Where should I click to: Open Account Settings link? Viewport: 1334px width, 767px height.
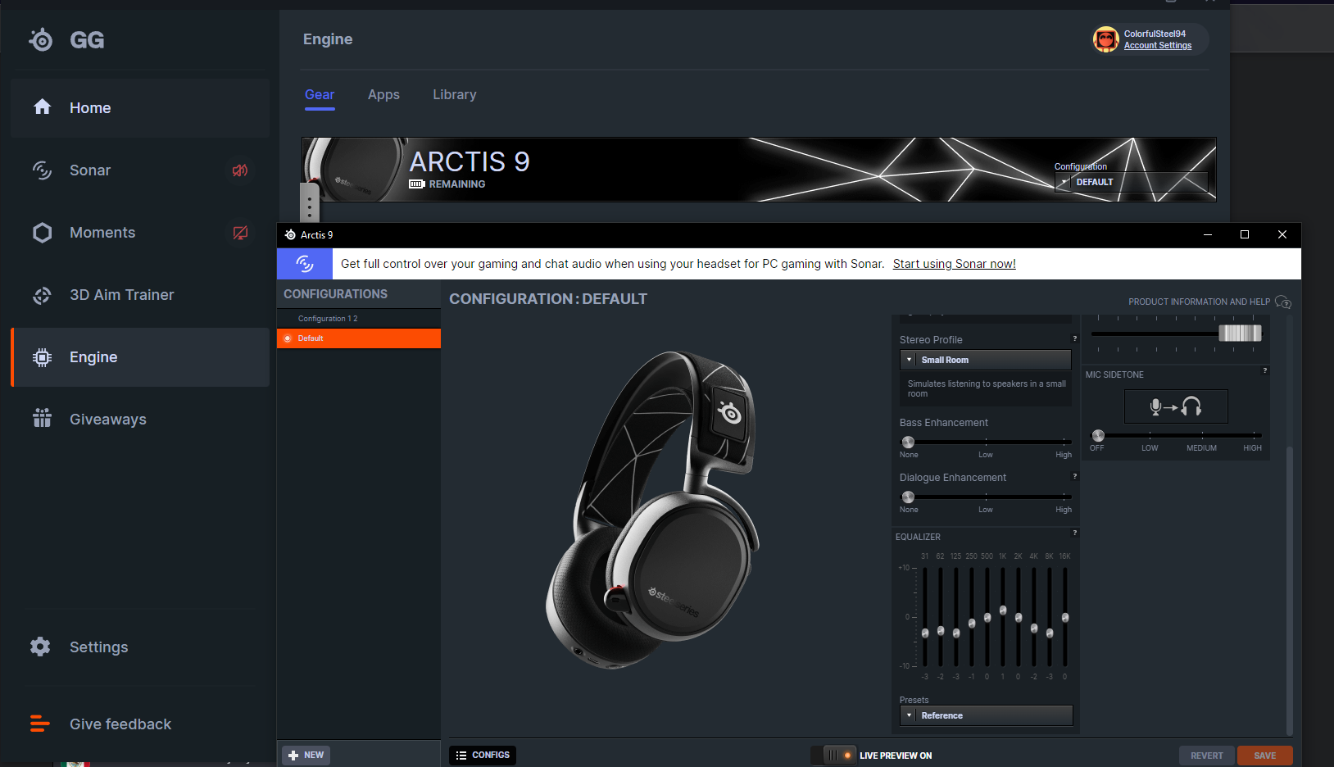1158,46
